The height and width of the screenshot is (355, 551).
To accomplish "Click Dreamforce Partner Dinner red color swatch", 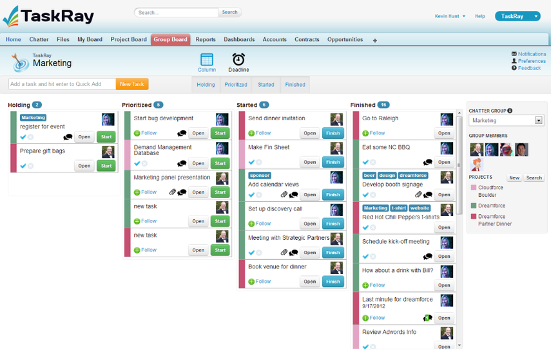I will point(473,217).
